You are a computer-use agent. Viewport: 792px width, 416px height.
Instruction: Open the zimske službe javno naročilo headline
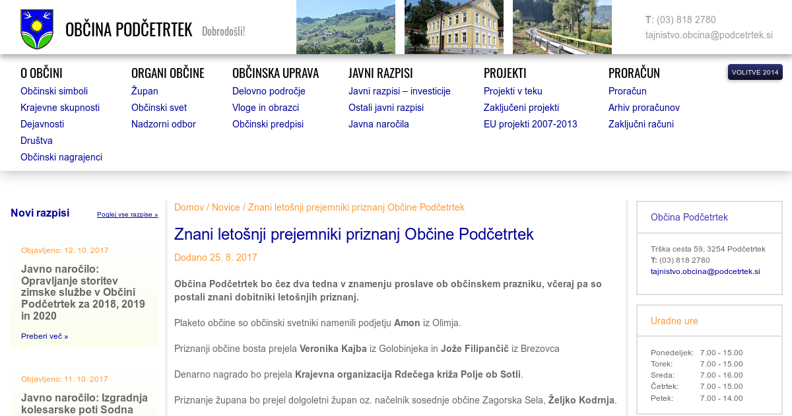[x=83, y=293]
